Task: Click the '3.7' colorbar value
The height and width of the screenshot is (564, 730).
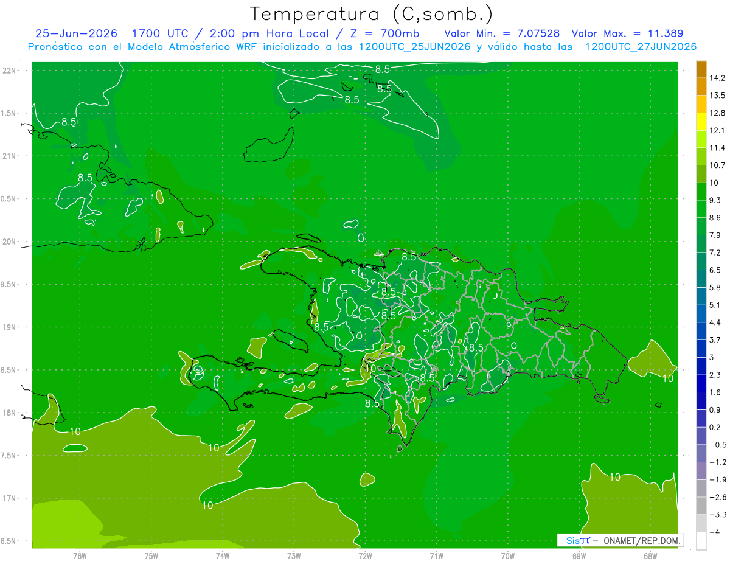Action: tap(715, 340)
